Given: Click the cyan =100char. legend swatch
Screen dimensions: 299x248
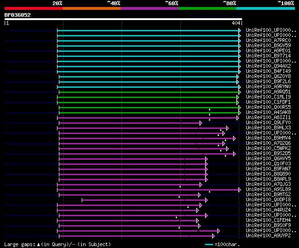Looking at the screenshot, I should point(209,244).
